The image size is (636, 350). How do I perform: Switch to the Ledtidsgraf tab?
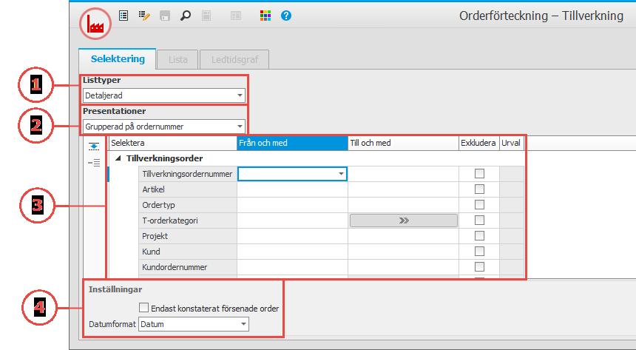coord(234,60)
